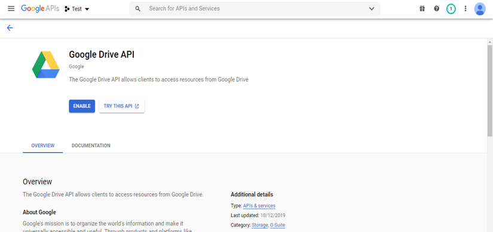Click the page vertical scrollbar thumb
Viewport: 493px width, 232px height.
490,91
